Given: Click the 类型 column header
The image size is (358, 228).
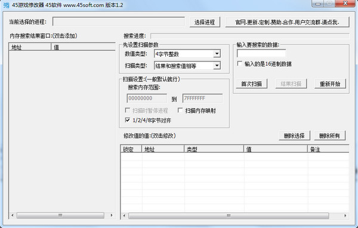Looking at the screenshot, I should tap(214, 149).
